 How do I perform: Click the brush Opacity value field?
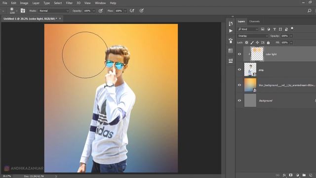87,11
